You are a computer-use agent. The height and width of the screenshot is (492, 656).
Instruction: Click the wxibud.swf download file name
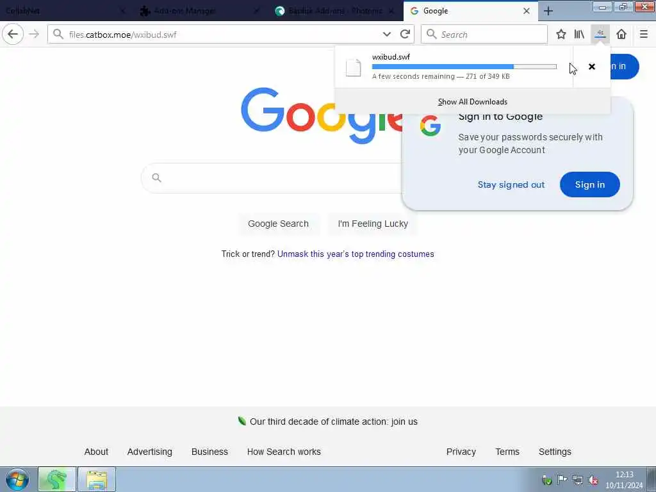pyautogui.click(x=391, y=57)
